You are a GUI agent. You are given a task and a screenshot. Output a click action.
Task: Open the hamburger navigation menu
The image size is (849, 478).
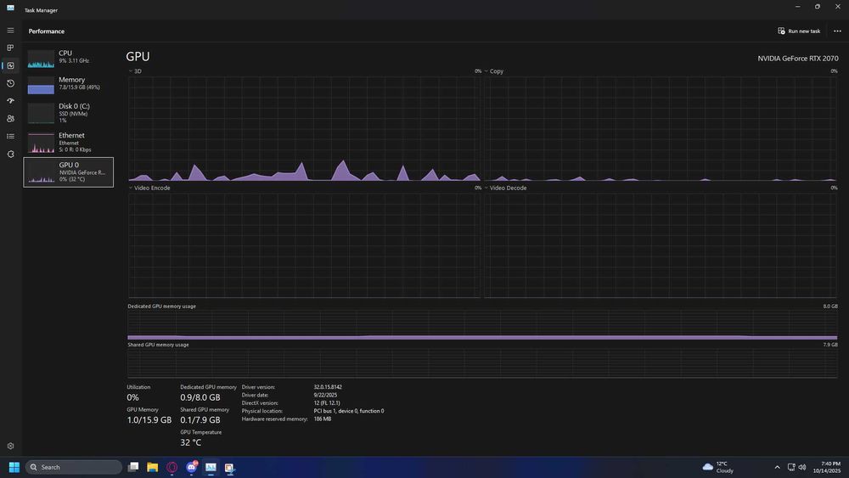tap(10, 31)
